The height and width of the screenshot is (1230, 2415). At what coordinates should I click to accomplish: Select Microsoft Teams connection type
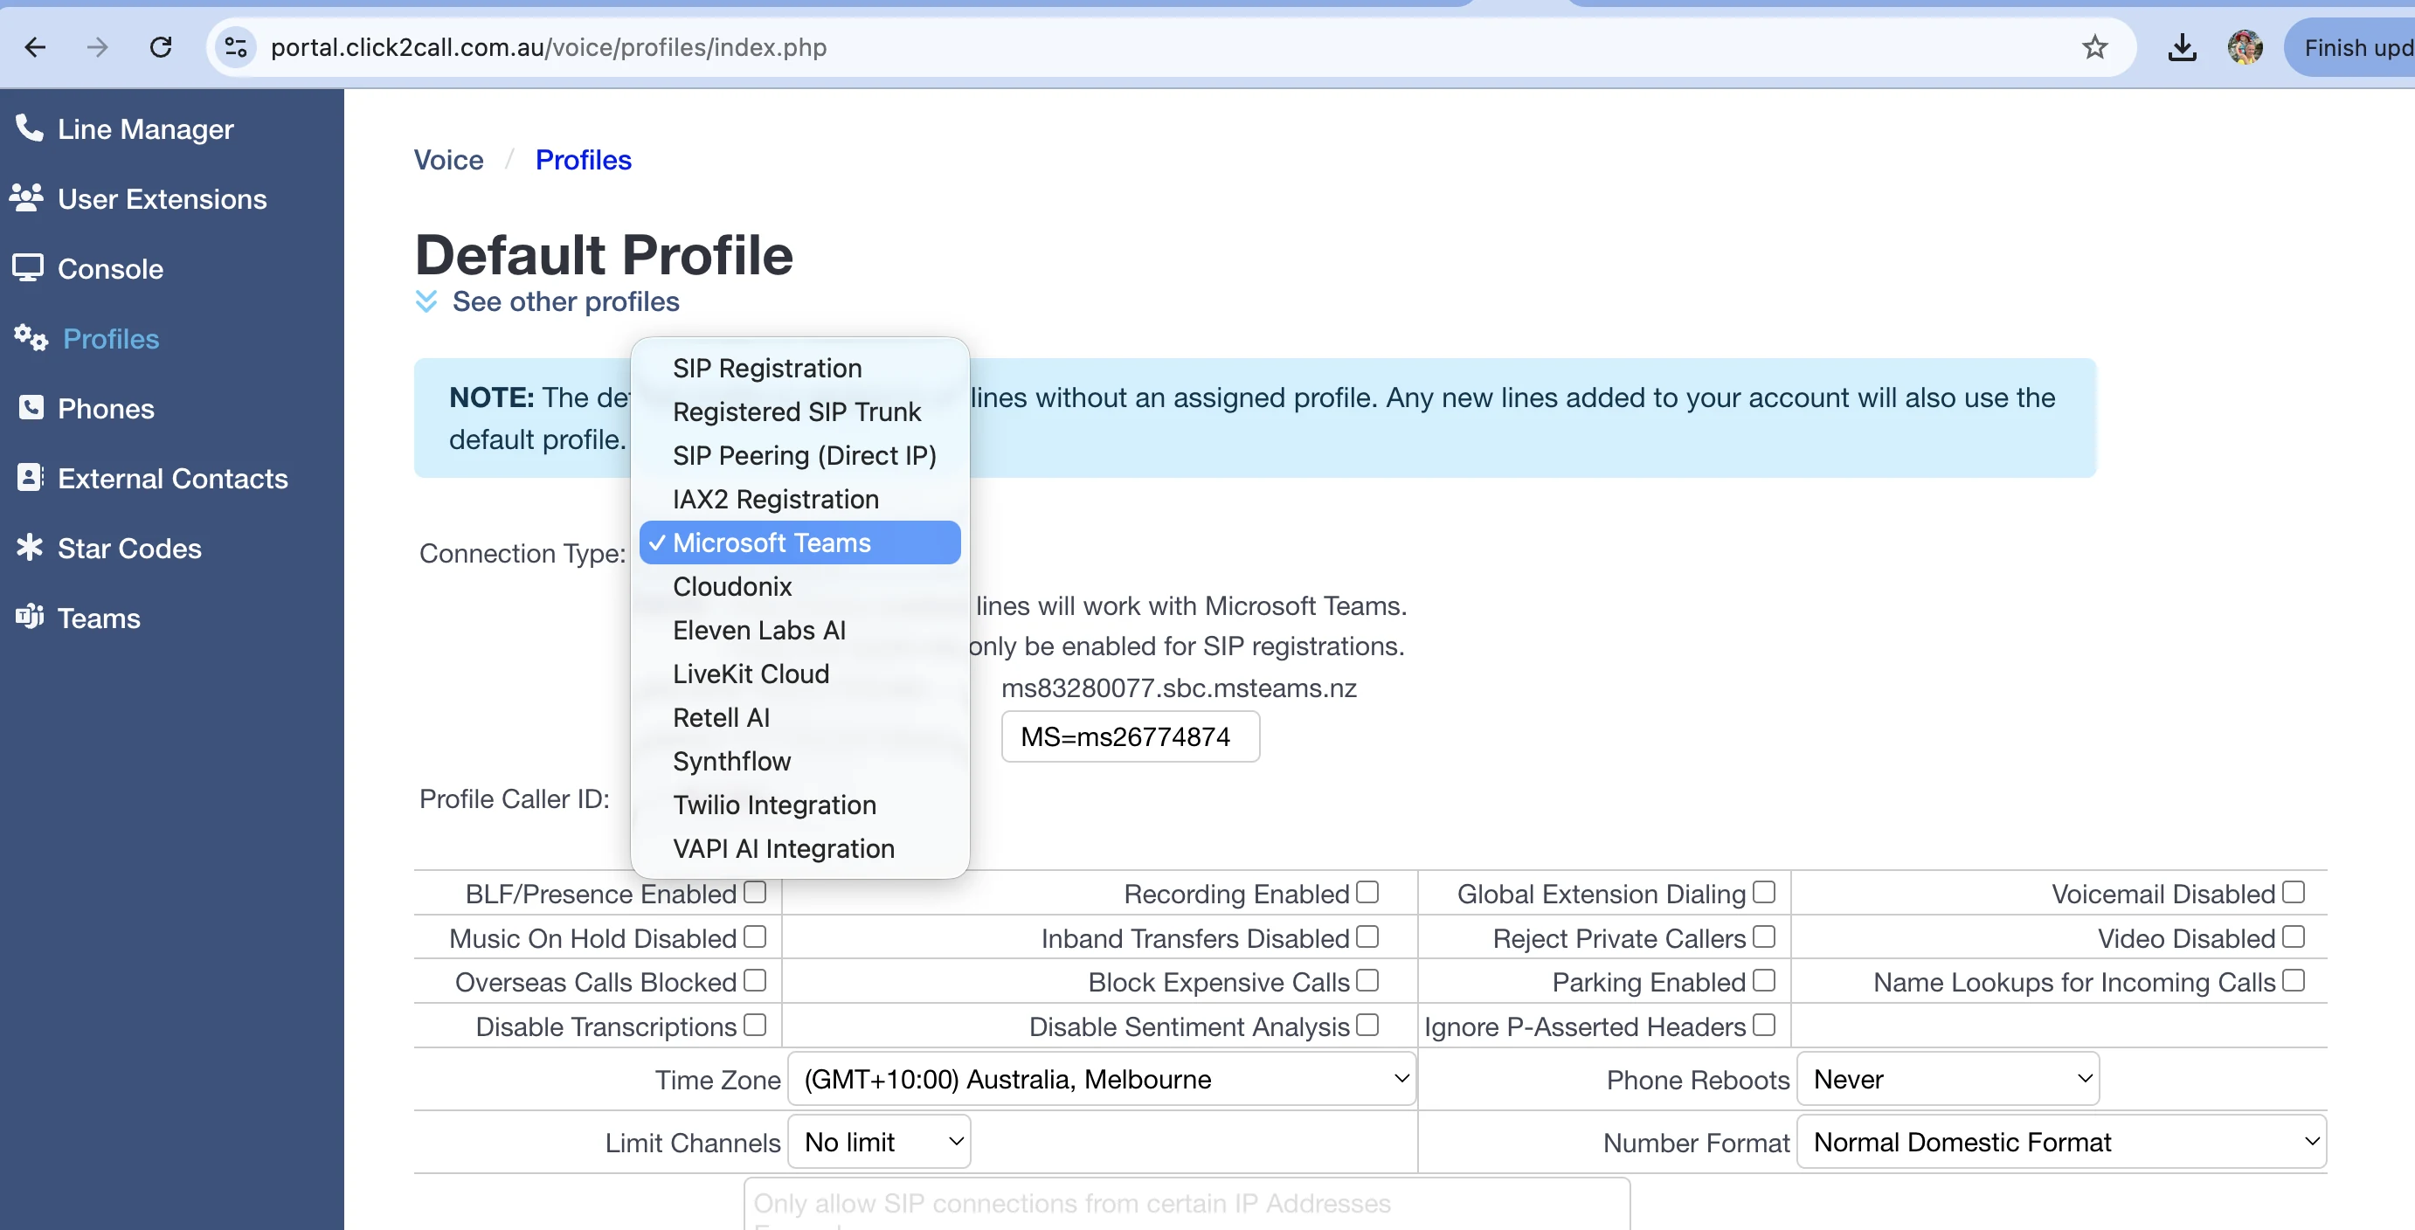[799, 542]
